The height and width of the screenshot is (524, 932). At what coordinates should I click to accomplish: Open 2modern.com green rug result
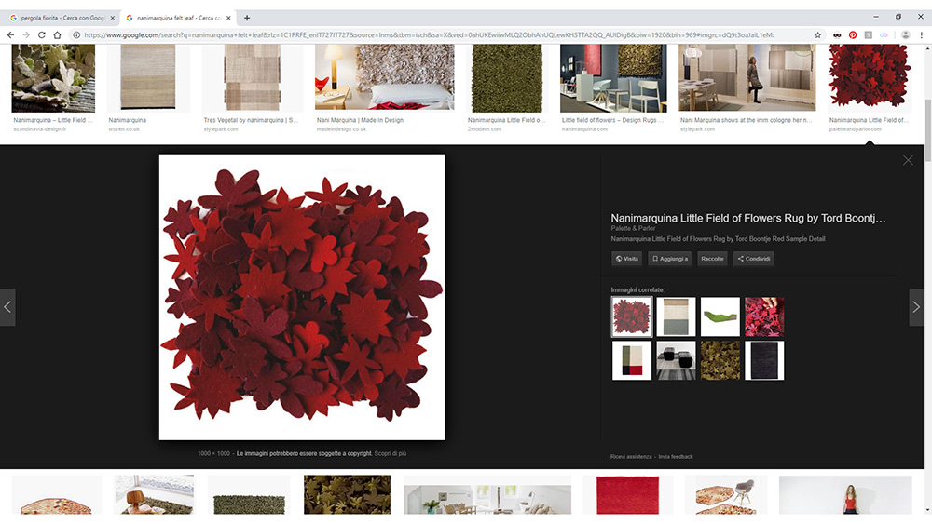coord(506,78)
